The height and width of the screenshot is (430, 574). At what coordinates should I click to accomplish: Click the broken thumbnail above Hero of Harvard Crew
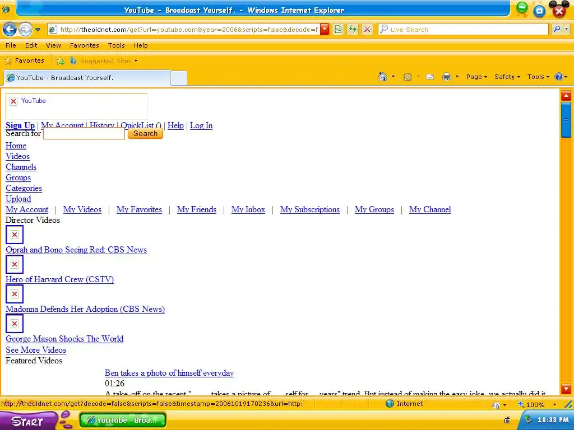coord(15,264)
